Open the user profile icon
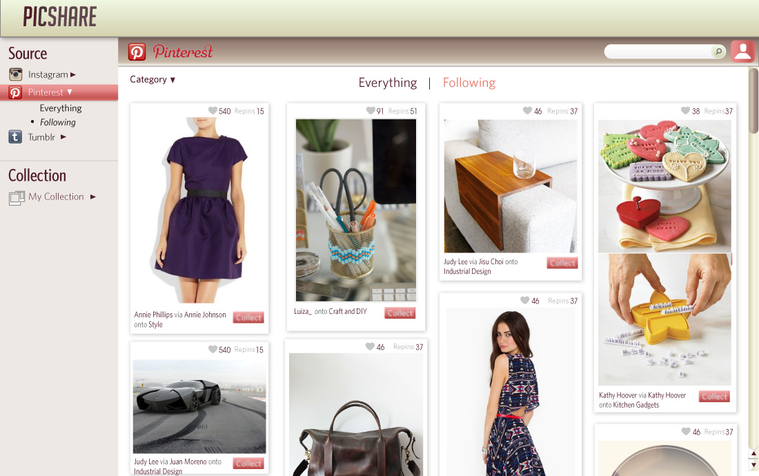Image resolution: width=759 pixels, height=476 pixels. coord(742,51)
